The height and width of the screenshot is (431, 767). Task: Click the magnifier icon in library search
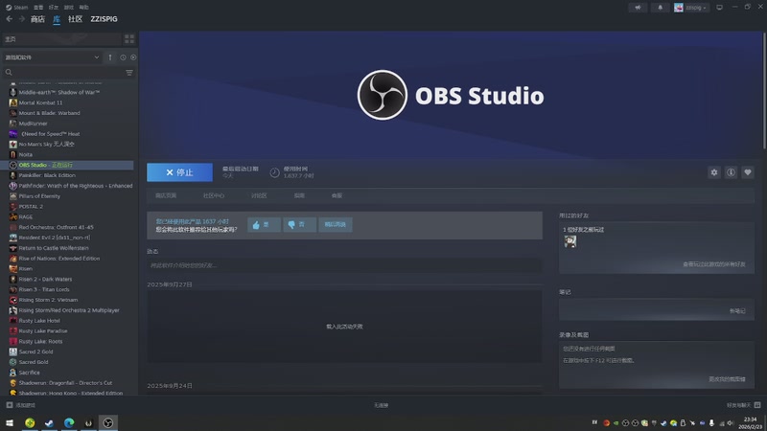coord(9,73)
